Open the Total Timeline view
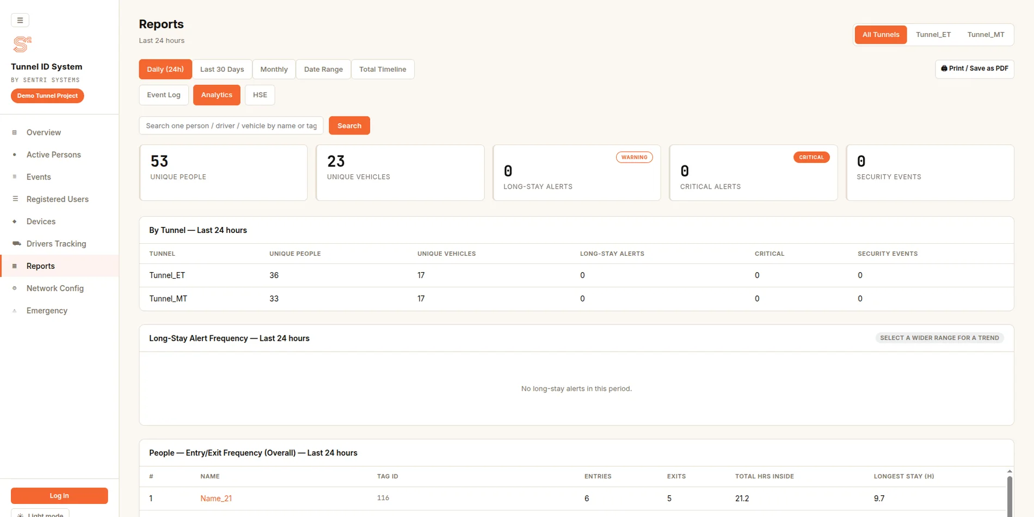Screen dimensions: 1034x517 [383, 69]
